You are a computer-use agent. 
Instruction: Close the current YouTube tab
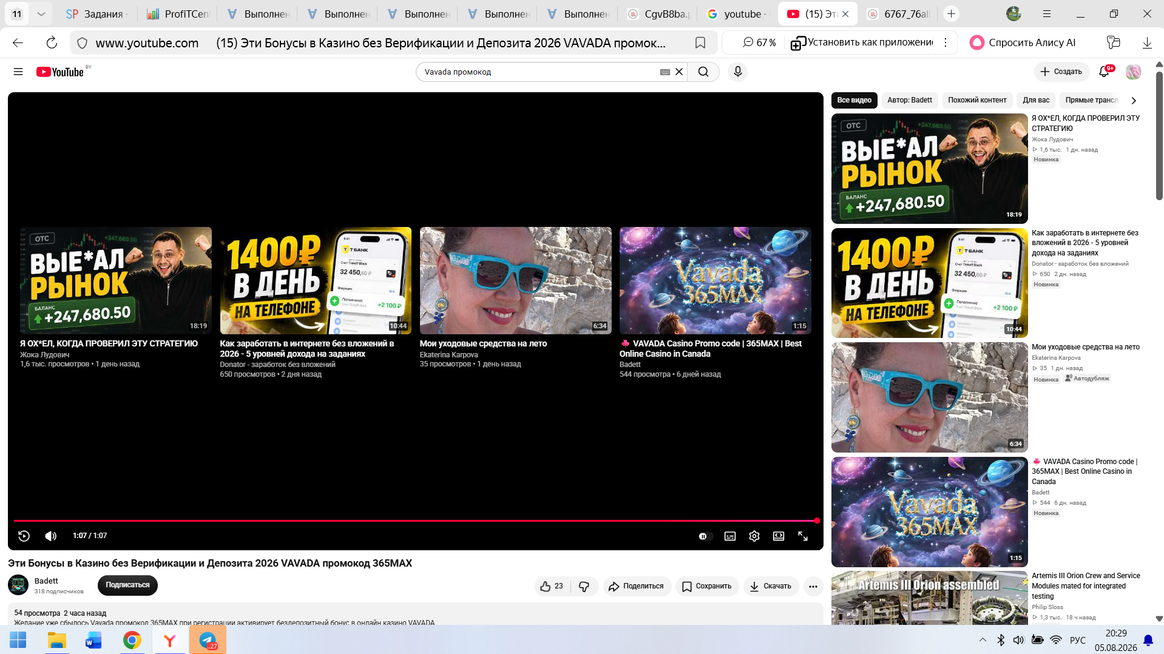coord(845,13)
